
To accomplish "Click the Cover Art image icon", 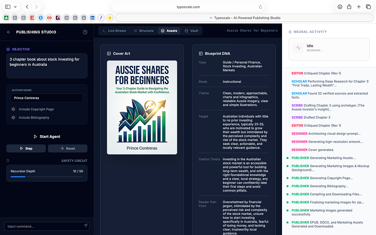I will [109, 54].
